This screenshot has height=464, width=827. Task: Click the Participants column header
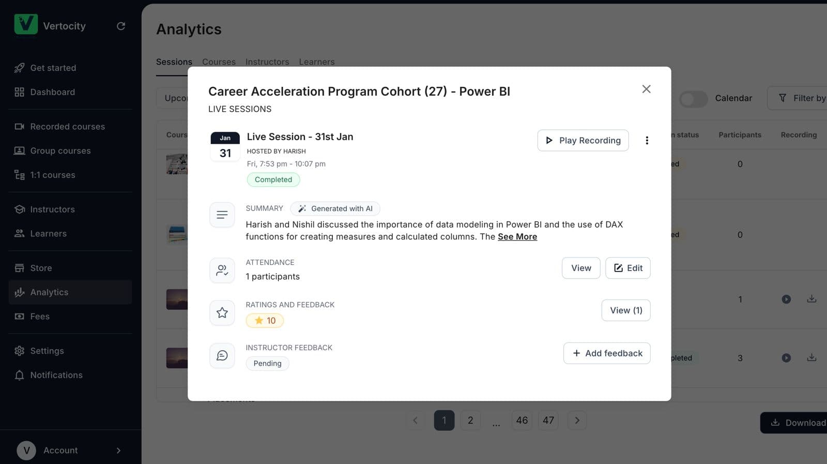pos(740,135)
